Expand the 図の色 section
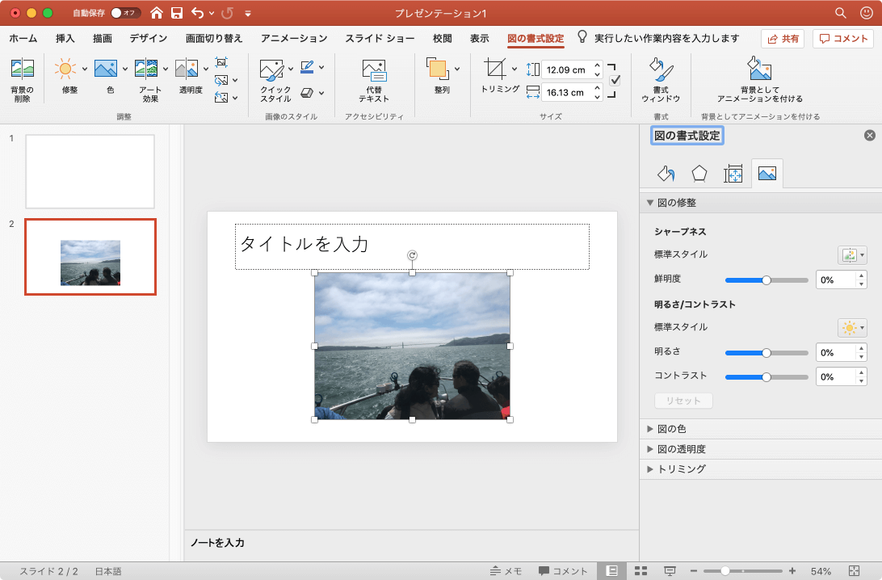Screen dimensions: 882x580 [x=671, y=429]
